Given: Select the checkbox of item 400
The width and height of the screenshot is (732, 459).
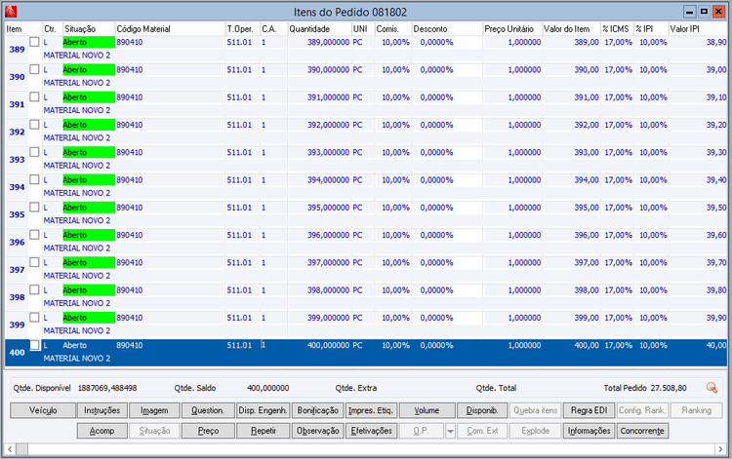Looking at the screenshot, I should tap(34, 345).
